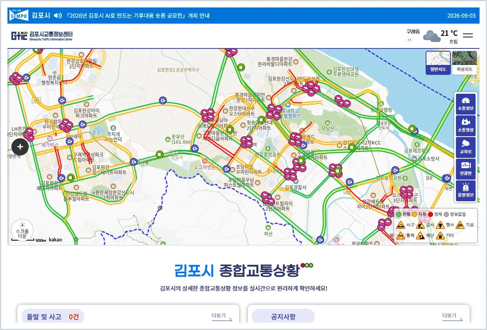Click green sign icon near 김포한강 메디치아파트
Image resolution: width=487 pixels, height=330 pixels.
coord(71,177)
